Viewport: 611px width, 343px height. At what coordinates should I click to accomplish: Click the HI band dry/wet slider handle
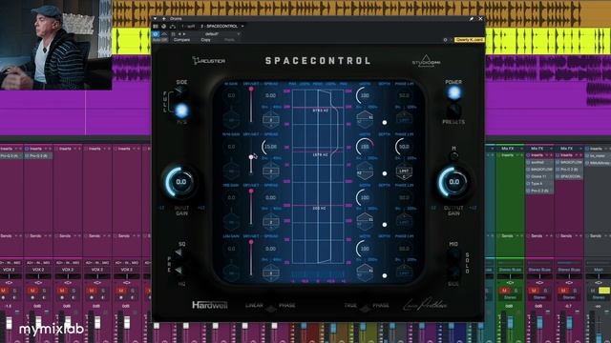pos(251,89)
